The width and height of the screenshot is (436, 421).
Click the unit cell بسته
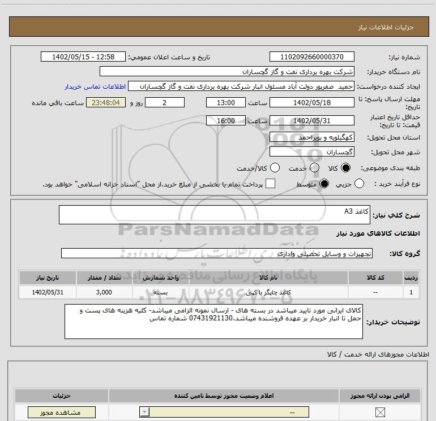(x=160, y=292)
